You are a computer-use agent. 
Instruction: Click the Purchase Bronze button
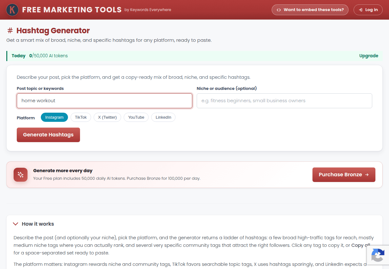(344, 175)
